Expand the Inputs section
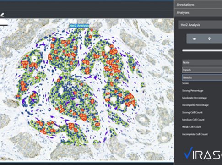 tap(202, 70)
